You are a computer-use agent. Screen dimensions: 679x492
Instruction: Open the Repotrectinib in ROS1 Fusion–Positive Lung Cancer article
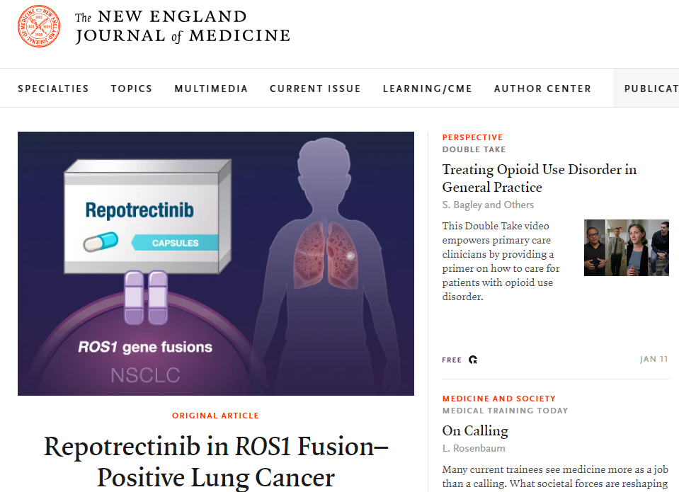tap(216, 462)
